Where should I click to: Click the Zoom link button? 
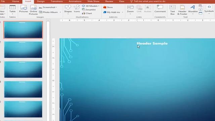(x=130, y=10)
